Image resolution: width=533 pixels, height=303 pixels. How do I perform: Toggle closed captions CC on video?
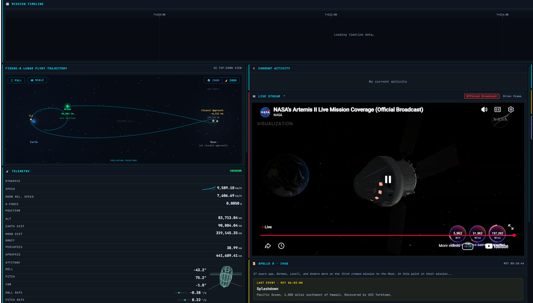pos(497,109)
